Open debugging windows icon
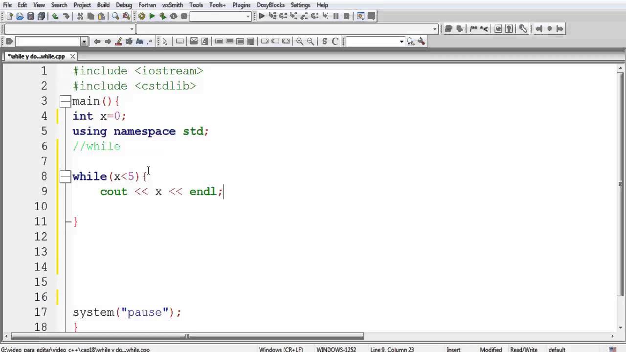Viewport: 626px width, 352px height. click(360, 16)
